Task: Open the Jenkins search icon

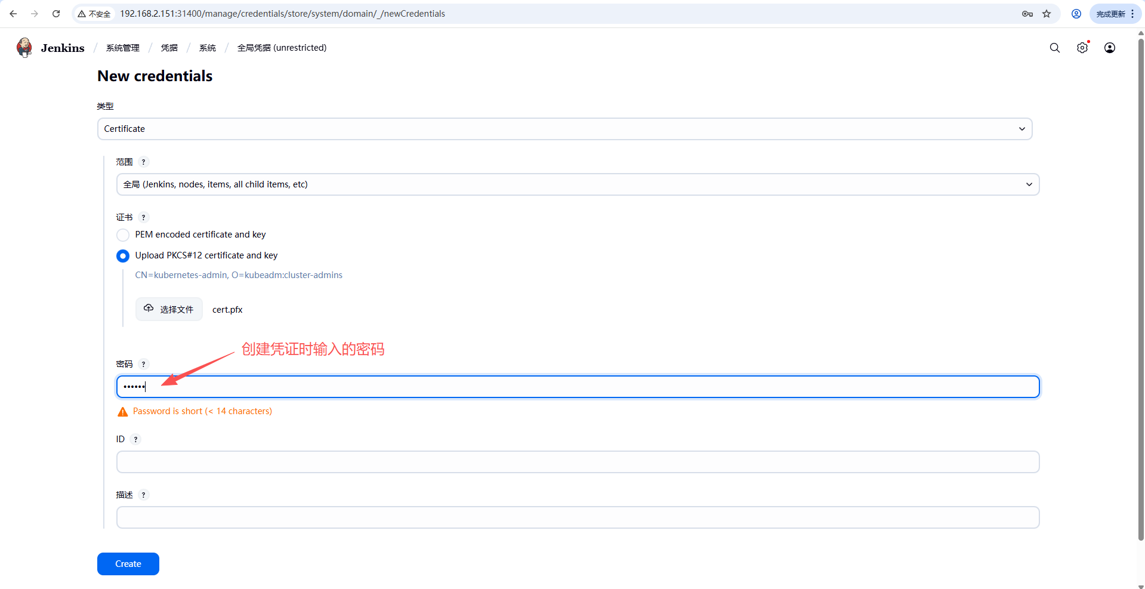Action: [1054, 48]
